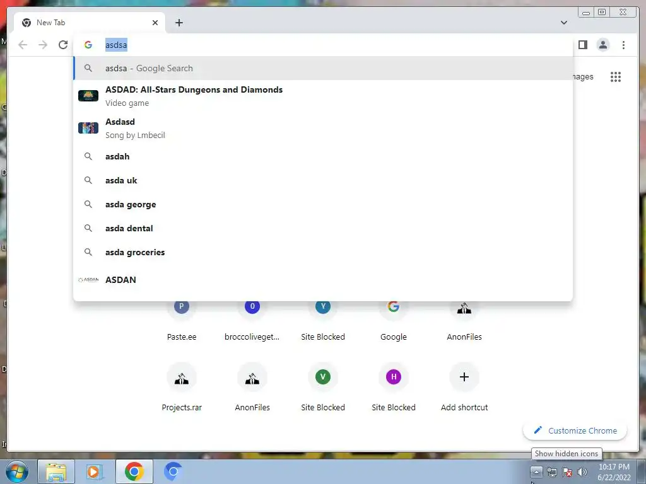Image resolution: width=646 pixels, height=484 pixels.
Task: Open the AnonFiles shortcut beside Projects.rar
Action: [x=252, y=387]
